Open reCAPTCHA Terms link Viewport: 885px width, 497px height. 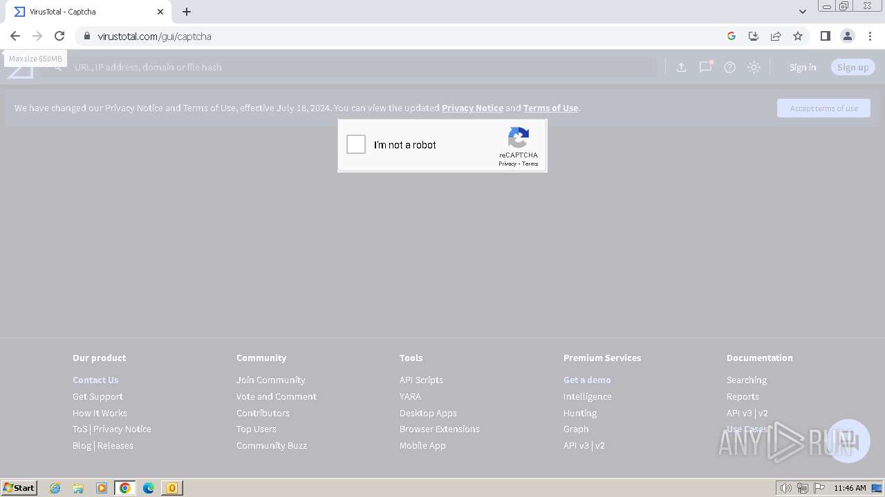(x=530, y=164)
